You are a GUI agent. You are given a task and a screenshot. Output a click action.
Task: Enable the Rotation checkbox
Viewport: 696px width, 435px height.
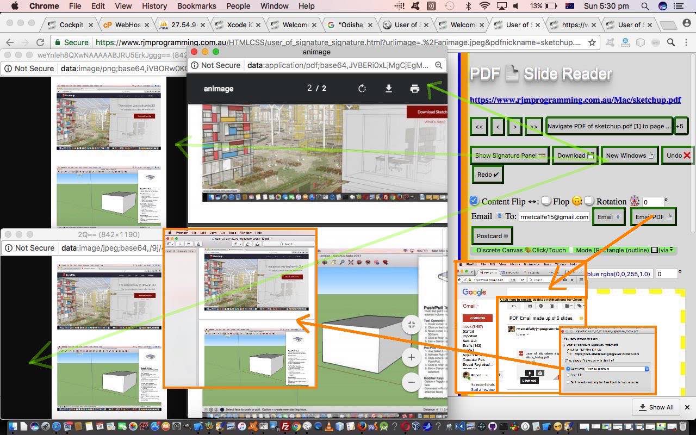(588, 201)
